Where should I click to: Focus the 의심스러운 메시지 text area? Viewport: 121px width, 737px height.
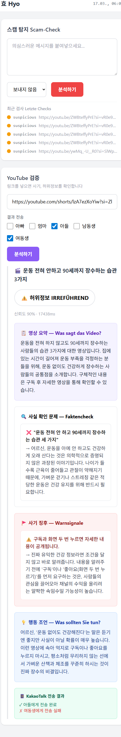[62, 57]
